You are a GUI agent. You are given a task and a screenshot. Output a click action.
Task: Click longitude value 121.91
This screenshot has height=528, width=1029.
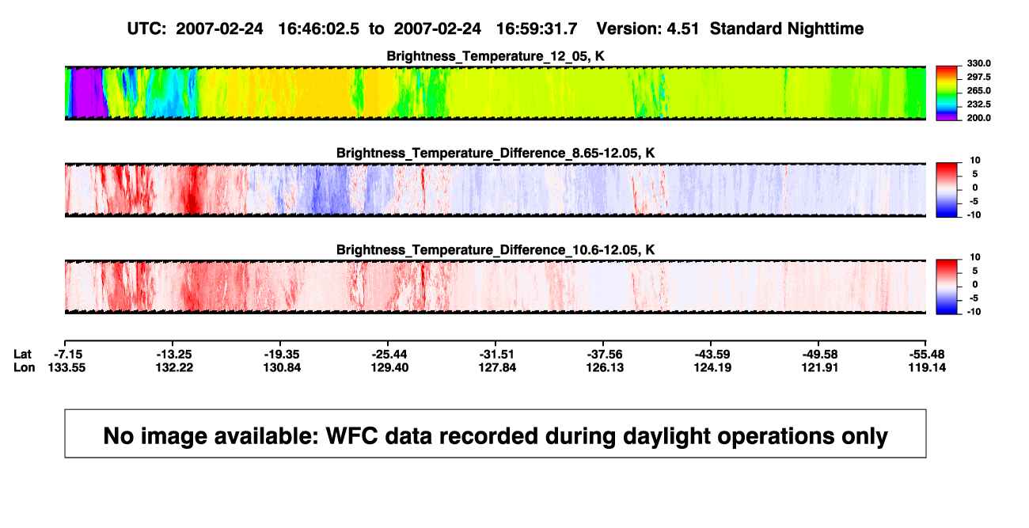(x=818, y=367)
